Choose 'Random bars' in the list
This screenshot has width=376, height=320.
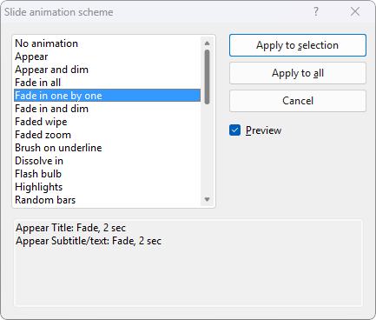click(x=107, y=200)
